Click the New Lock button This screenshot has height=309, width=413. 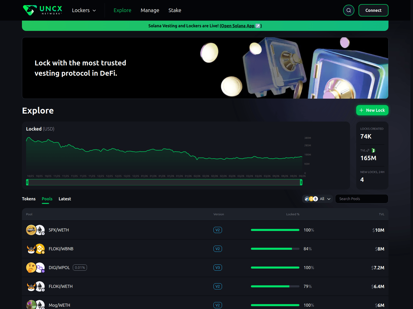click(x=372, y=110)
